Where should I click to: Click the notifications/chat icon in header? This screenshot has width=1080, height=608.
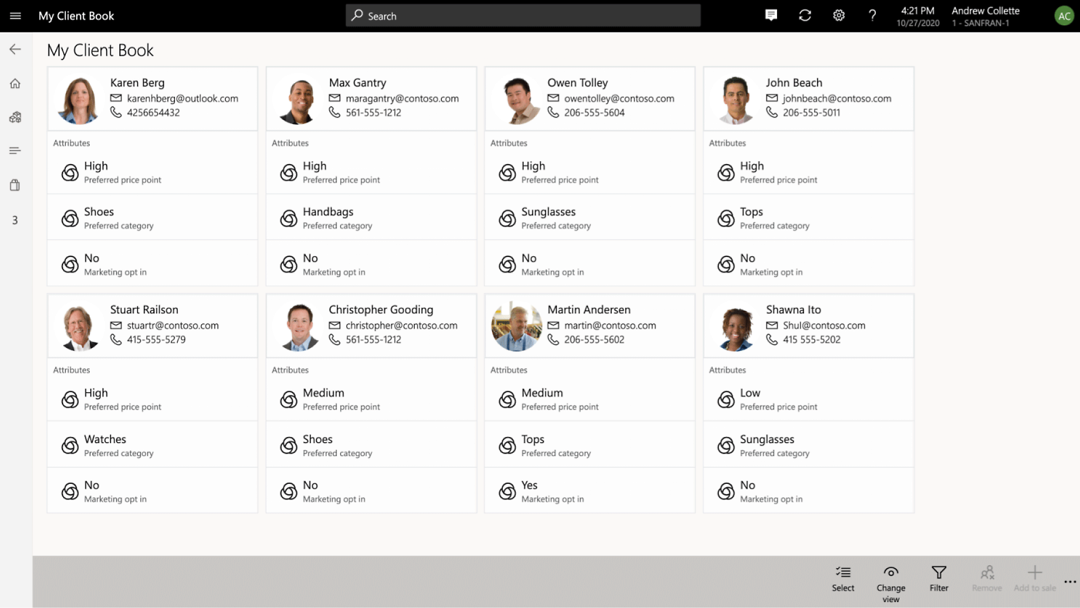(771, 16)
